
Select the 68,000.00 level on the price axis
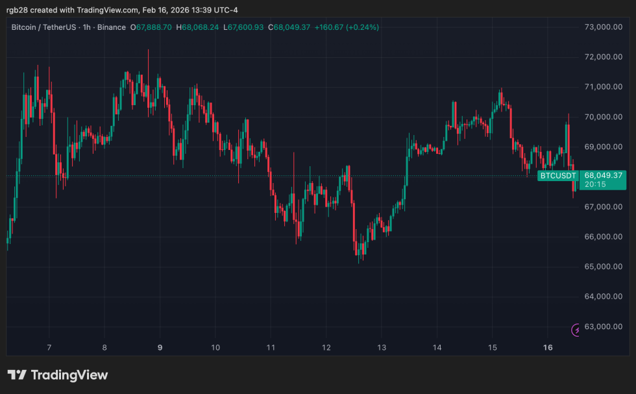tap(602, 177)
